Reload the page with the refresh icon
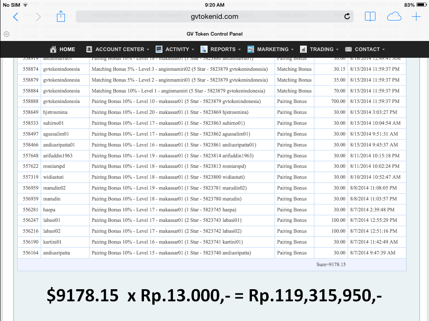429x321 pixels. click(x=347, y=16)
